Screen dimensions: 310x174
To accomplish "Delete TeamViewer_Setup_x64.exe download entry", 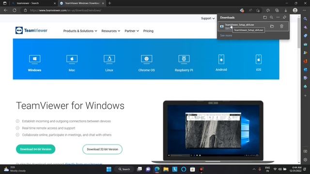I will coord(281,26).
